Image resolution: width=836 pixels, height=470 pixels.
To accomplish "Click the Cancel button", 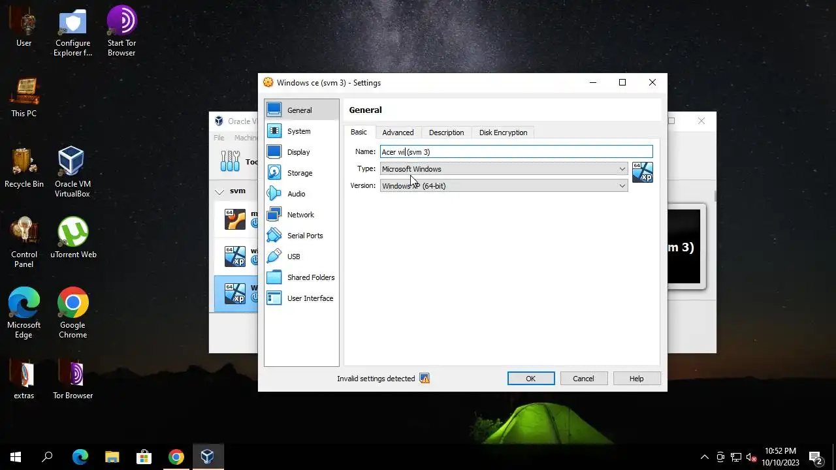I will (583, 379).
